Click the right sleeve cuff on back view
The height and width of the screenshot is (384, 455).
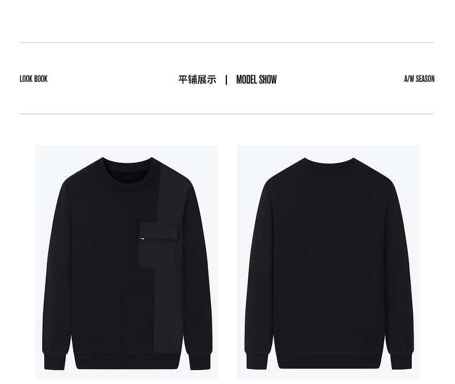click(x=401, y=361)
